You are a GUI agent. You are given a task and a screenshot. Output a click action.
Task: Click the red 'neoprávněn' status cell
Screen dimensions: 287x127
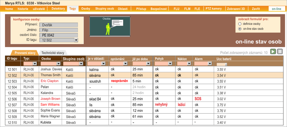coord(119,81)
